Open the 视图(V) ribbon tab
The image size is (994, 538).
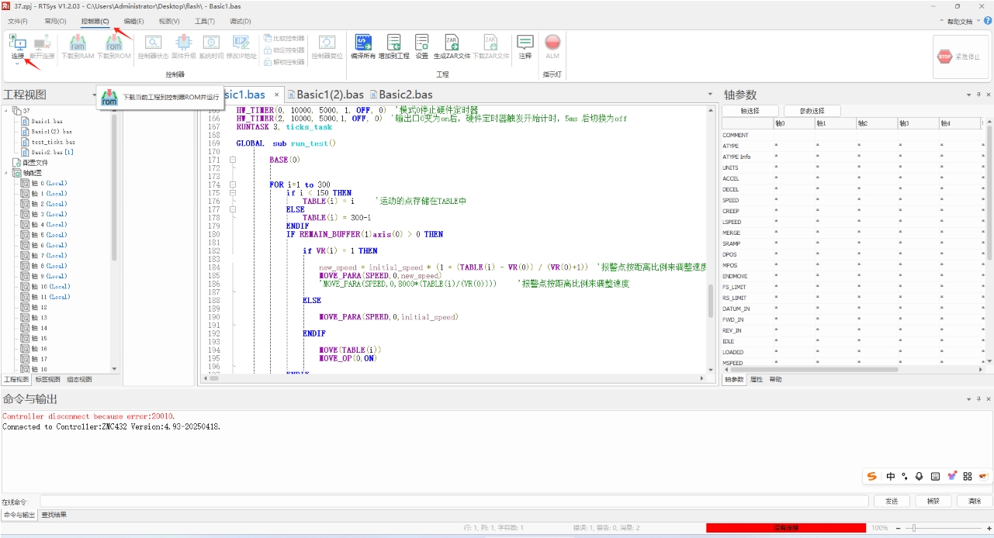[x=169, y=21]
